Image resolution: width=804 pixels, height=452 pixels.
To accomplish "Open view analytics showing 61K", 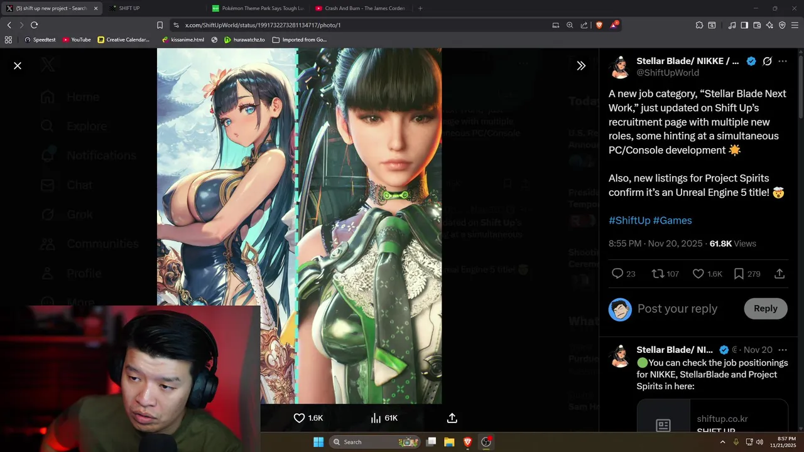I will [x=384, y=418].
